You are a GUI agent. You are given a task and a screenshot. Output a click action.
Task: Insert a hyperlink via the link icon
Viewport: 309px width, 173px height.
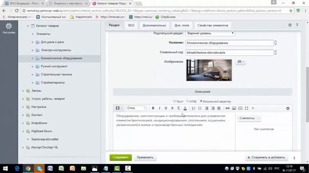click(227, 108)
